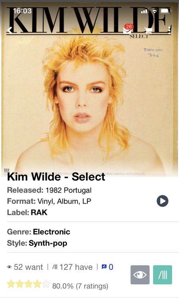Open the RAK label link

39,212
